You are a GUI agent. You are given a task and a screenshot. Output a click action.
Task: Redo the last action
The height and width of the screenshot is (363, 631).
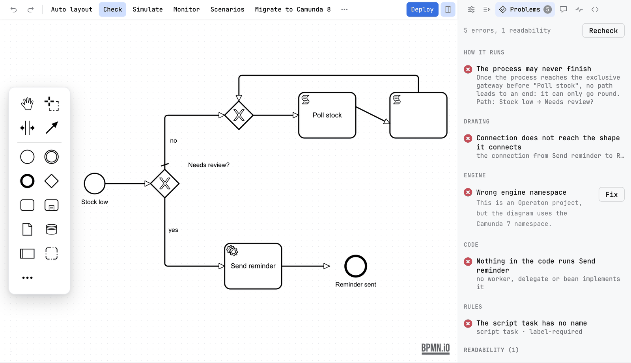click(x=30, y=9)
